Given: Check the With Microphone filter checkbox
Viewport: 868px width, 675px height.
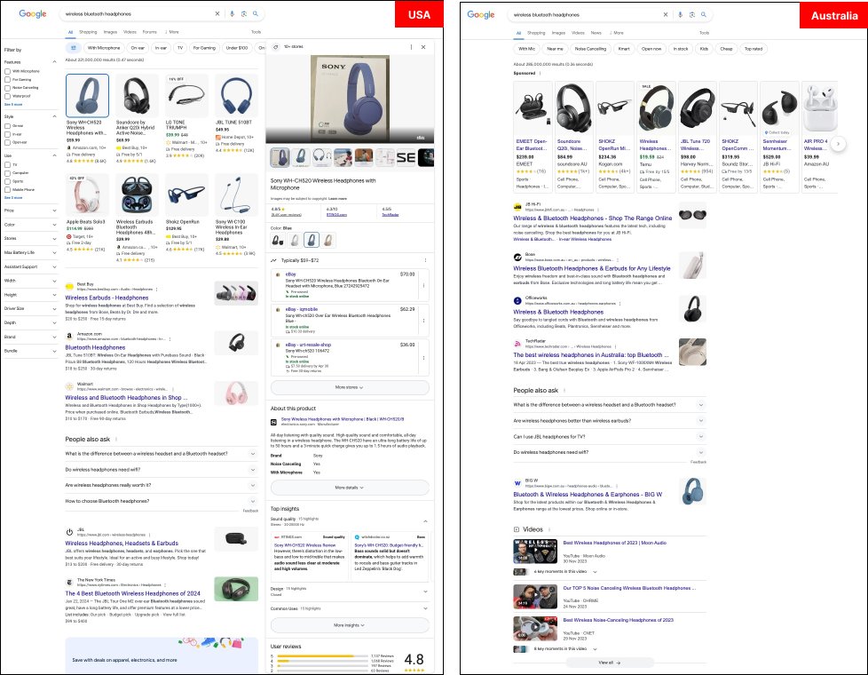Looking at the screenshot, I should click(x=7, y=71).
